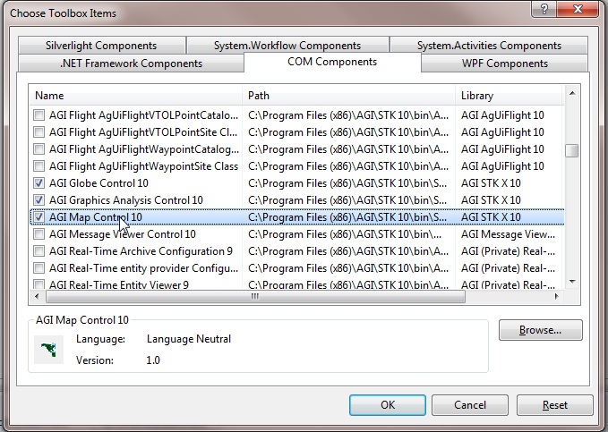Uncheck AGI Globe Control 10 checkbox
Viewport: 608px width, 432px height.
click(39, 183)
